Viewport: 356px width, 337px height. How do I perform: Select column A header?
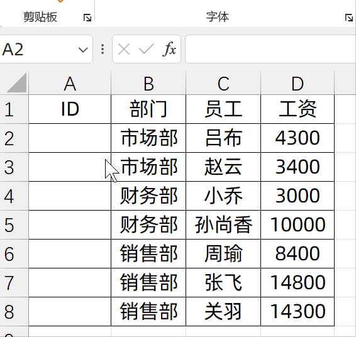coord(70,83)
